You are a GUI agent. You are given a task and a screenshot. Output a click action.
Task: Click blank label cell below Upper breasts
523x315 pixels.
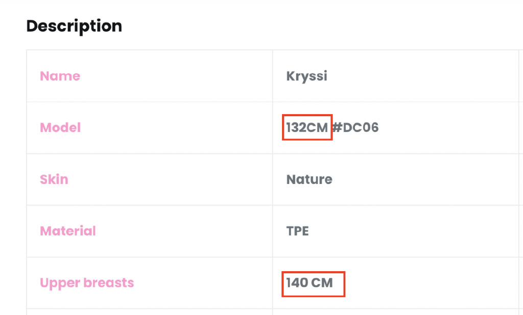[149, 312]
